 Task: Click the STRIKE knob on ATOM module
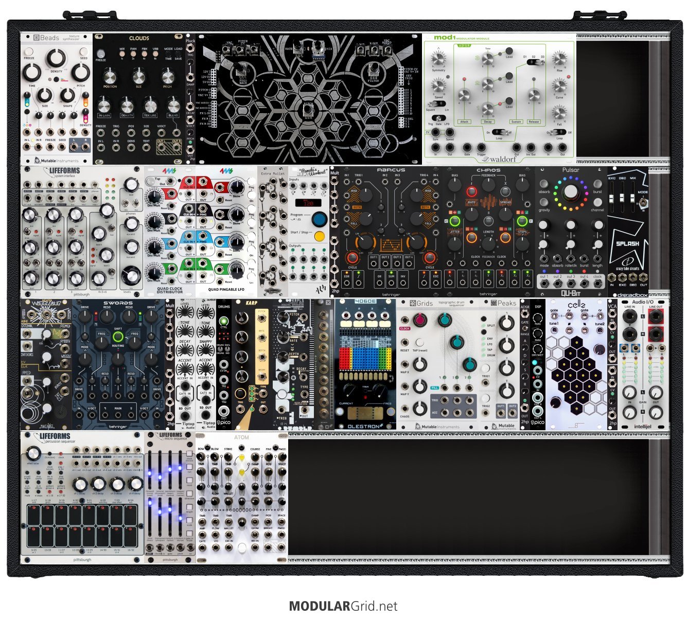point(228,456)
